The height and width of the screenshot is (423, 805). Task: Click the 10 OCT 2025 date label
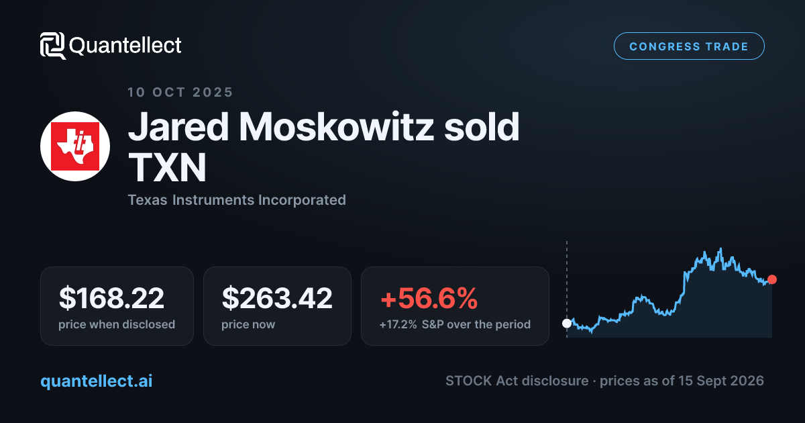pos(180,93)
